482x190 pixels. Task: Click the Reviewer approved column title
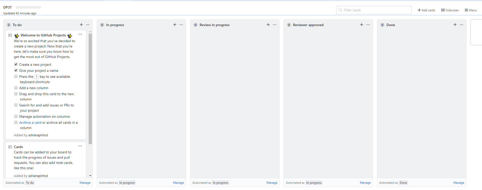tap(308, 25)
